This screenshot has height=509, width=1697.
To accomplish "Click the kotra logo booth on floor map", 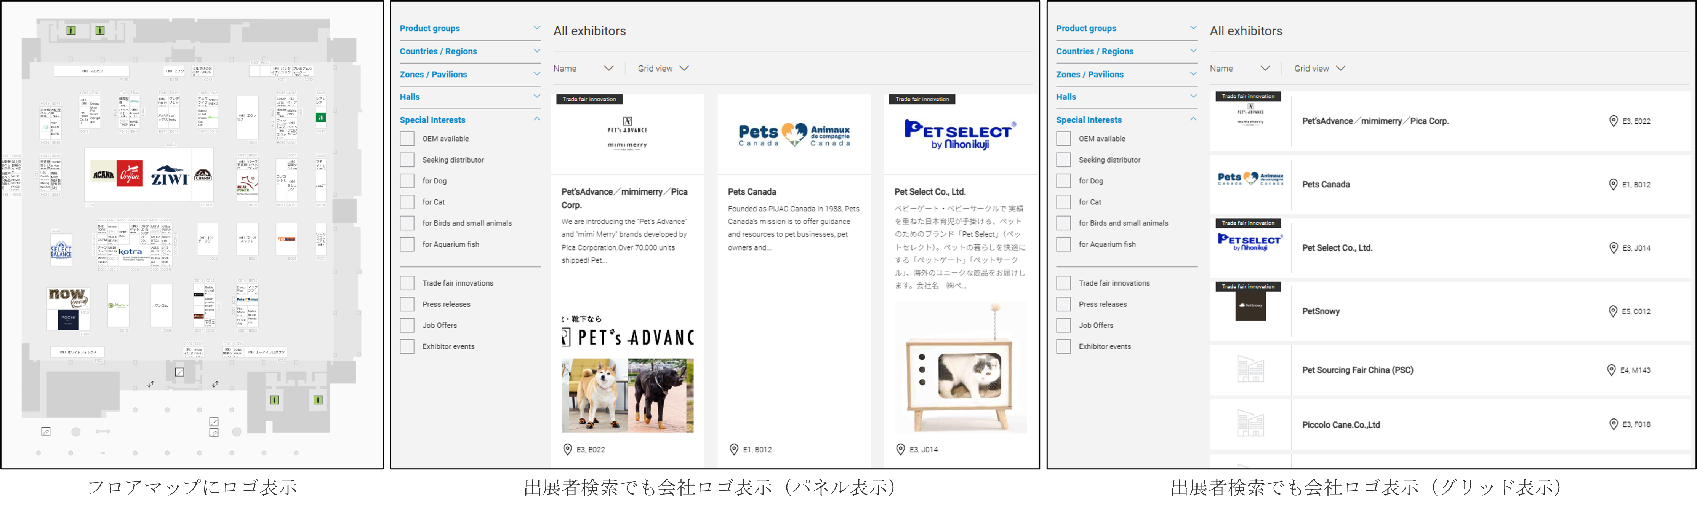I will coord(130,252).
